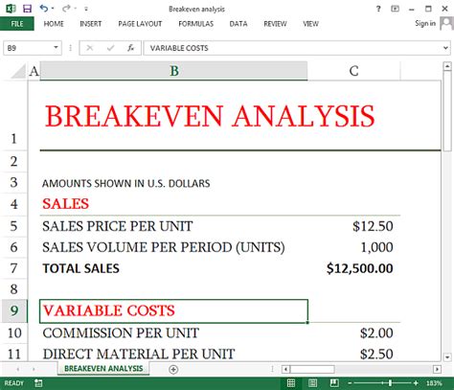Image resolution: width=454 pixels, height=390 pixels.
Task: Expand the Name Box dropdown
Action: coord(56,48)
